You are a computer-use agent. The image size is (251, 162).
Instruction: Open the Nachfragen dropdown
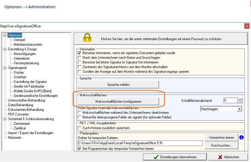239,109
